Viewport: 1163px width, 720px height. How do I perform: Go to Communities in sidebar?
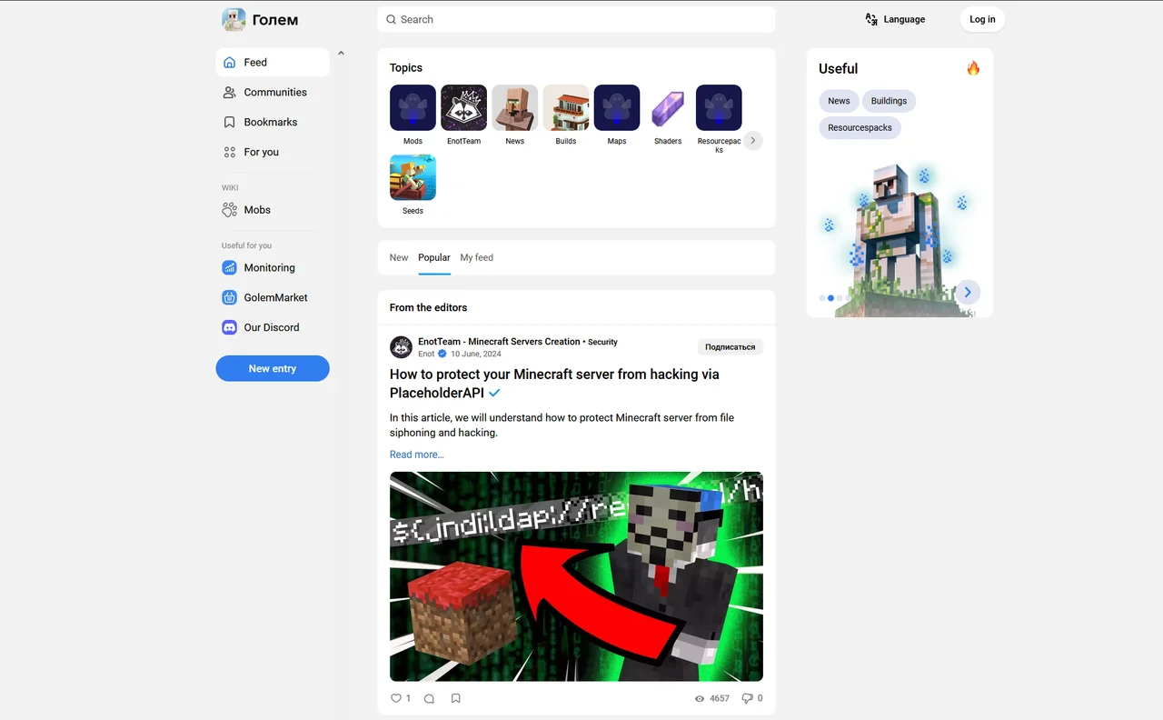(x=273, y=92)
